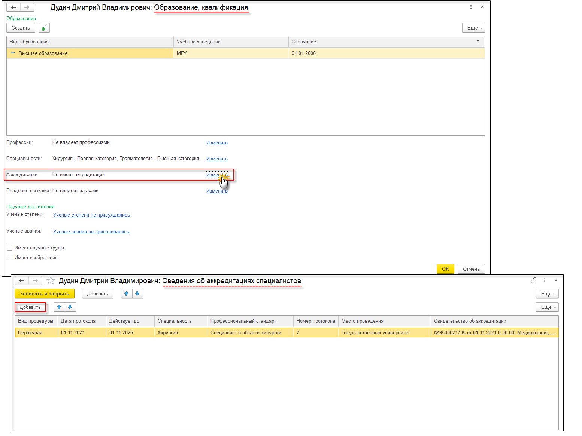Select Действует до column header
This screenshot has height=436, width=582.
[x=130, y=321]
